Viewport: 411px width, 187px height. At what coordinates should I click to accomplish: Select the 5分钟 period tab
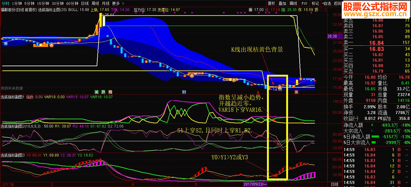click(30, 3)
